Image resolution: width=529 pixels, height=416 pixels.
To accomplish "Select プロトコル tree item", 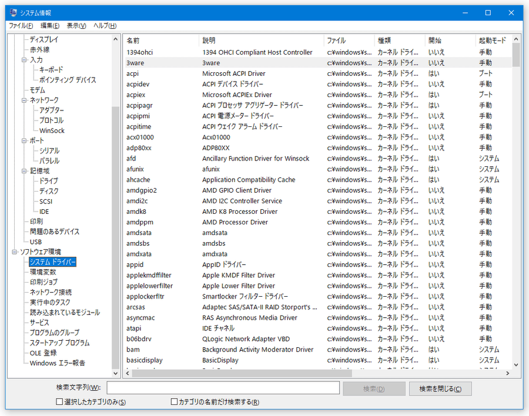I will point(51,120).
